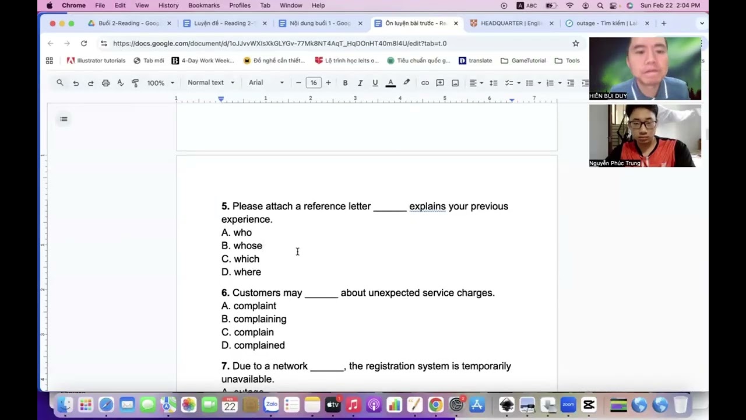
Task: Click the font size field
Action: [x=314, y=83]
